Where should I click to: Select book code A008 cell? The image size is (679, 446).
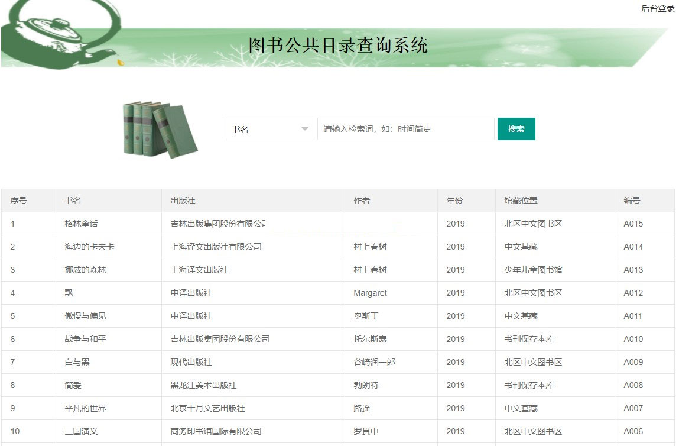point(633,385)
